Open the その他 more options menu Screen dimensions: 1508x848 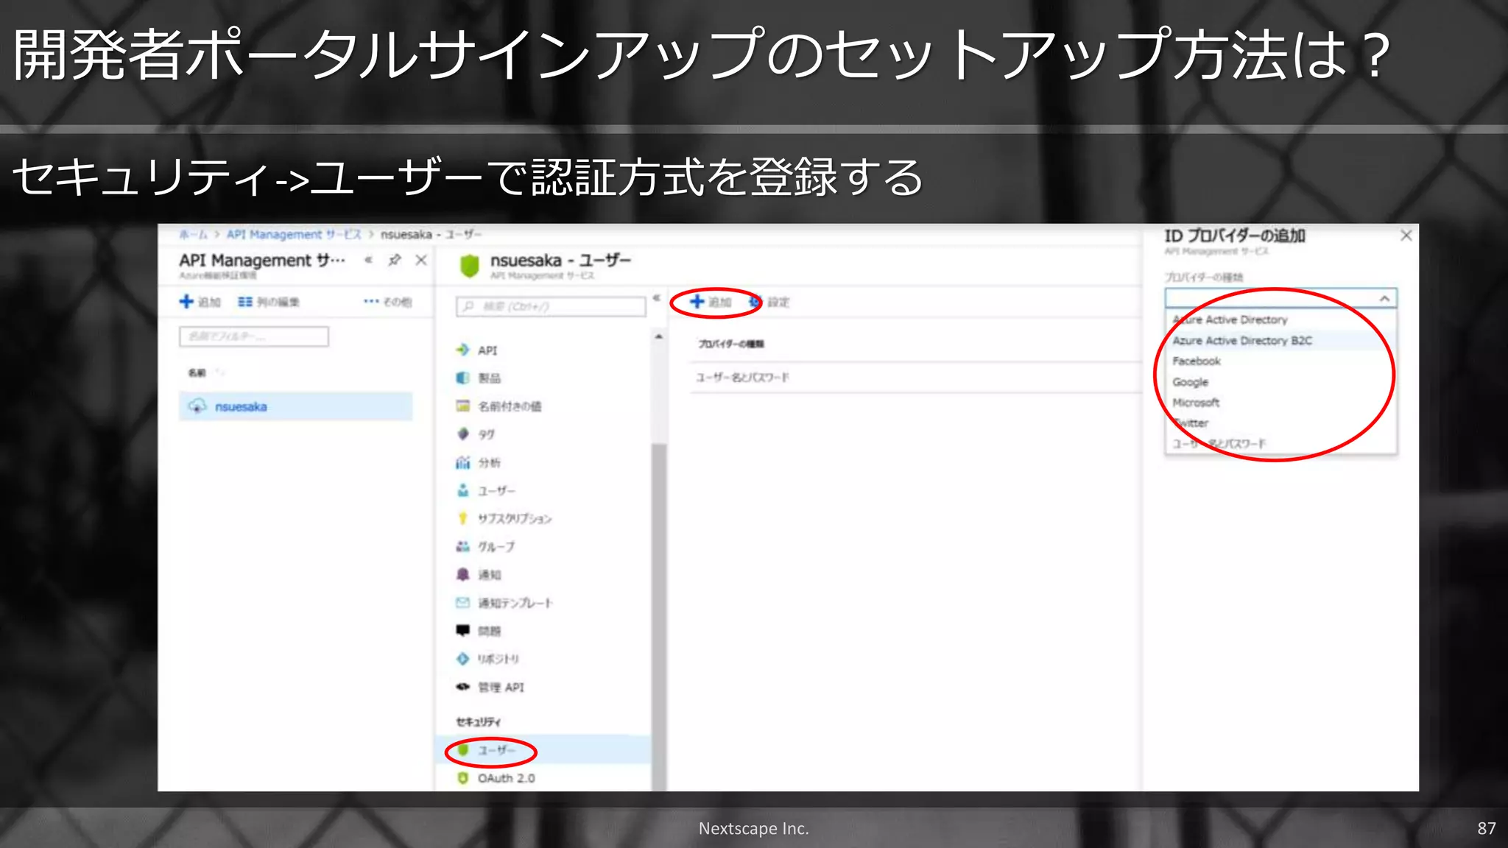387,302
